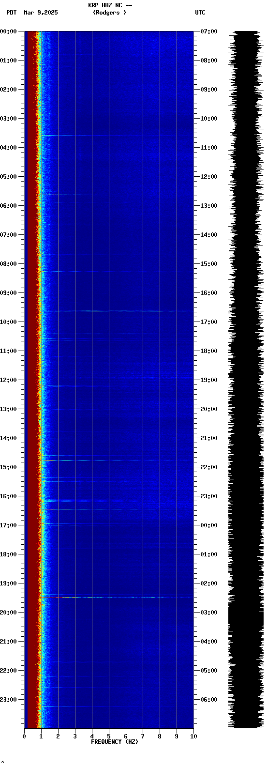Image resolution: width=267 pixels, height=767 pixels.
Task: Click the 12:00 PDT time tick
Action: [x=8, y=380]
